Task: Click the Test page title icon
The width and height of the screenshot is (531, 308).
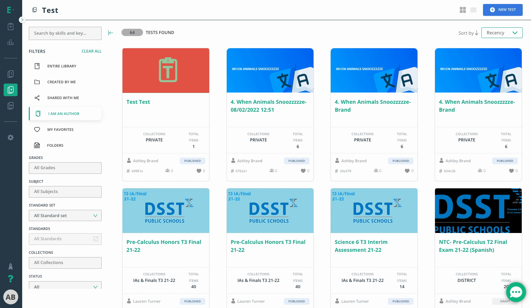Action: pos(34,10)
